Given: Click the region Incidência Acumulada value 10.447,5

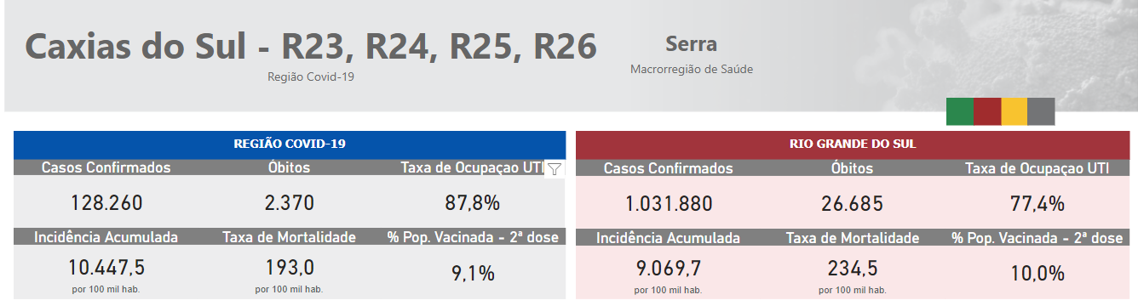Looking at the screenshot, I should point(106,268).
